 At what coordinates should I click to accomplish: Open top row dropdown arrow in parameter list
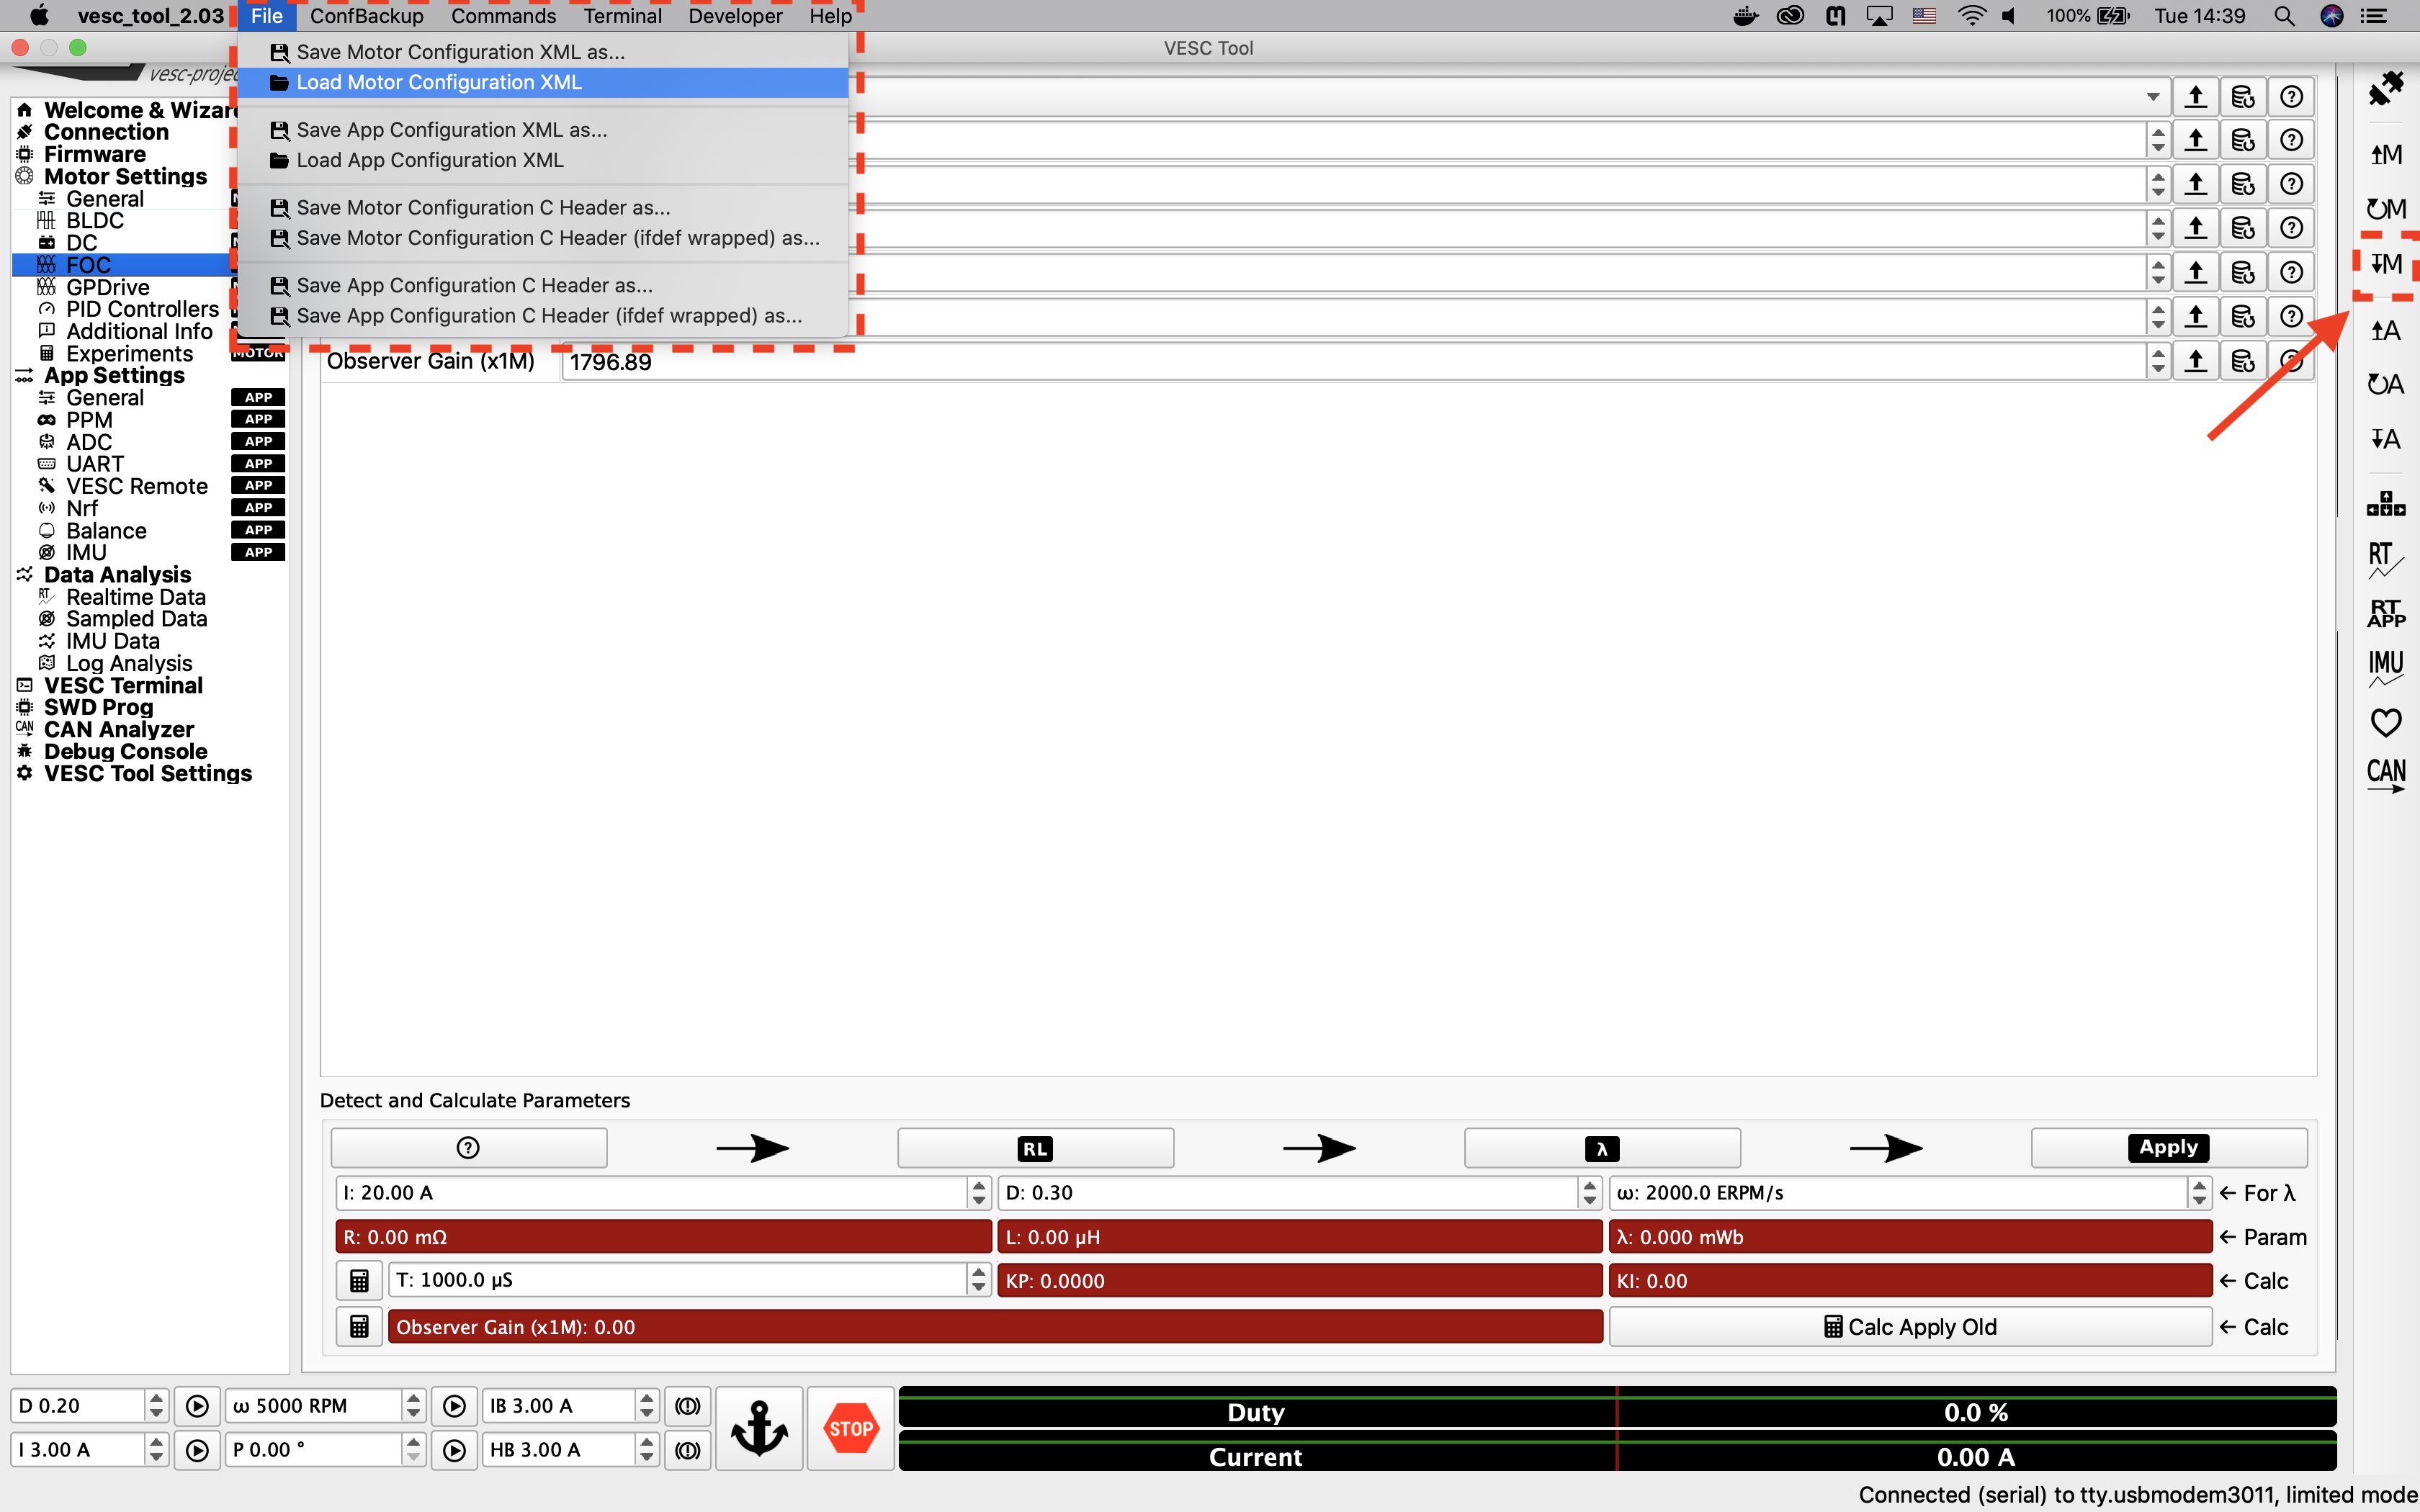pyautogui.click(x=2152, y=97)
